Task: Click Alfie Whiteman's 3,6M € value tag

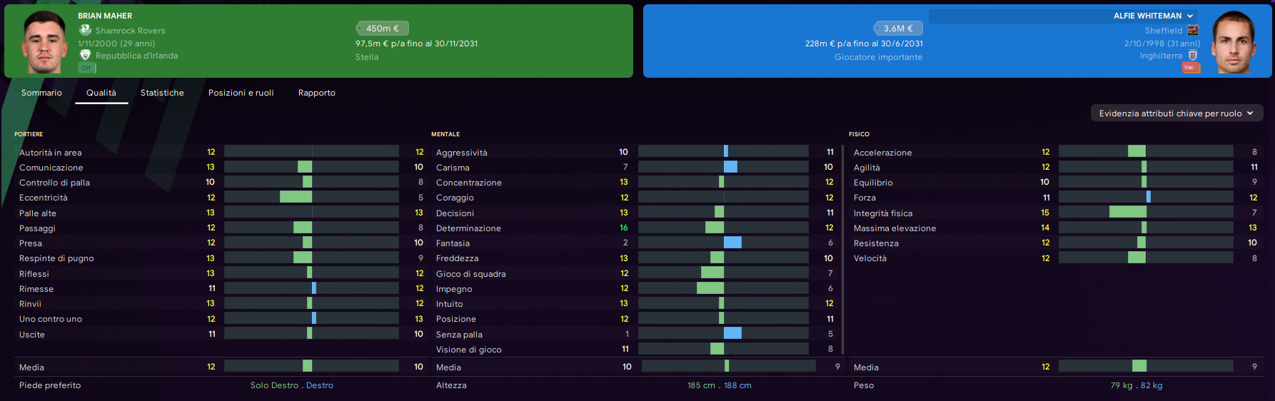Action: tap(898, 29)
